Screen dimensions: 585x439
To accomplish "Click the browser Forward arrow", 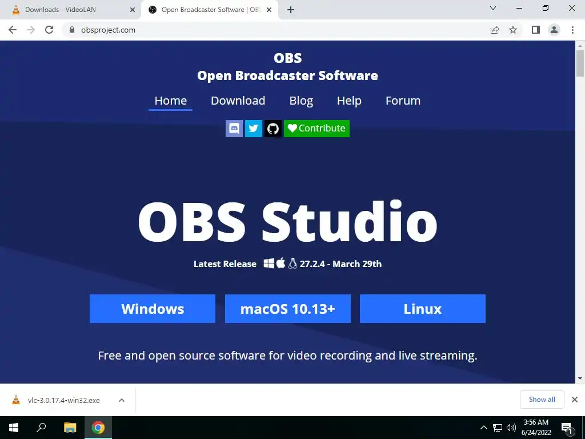I will click(x=31, y=30).
